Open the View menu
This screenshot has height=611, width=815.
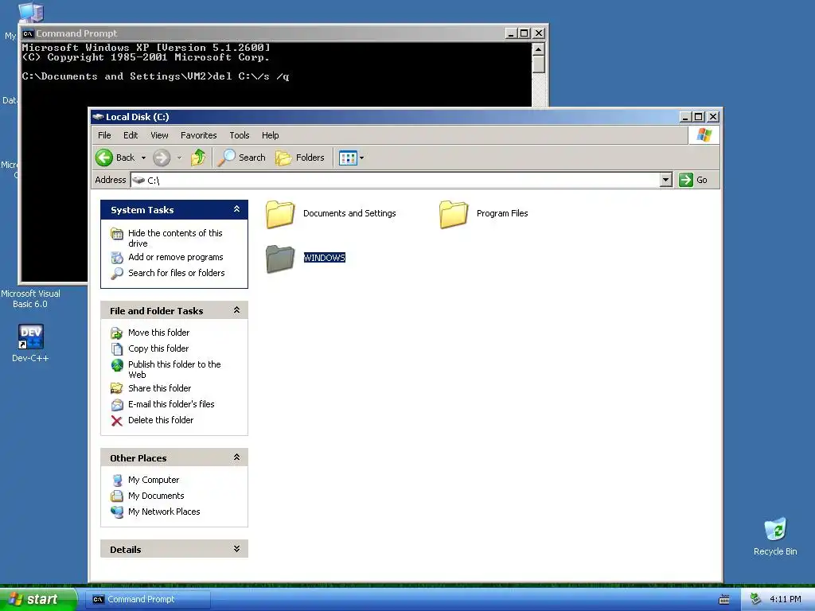(159, 135)
